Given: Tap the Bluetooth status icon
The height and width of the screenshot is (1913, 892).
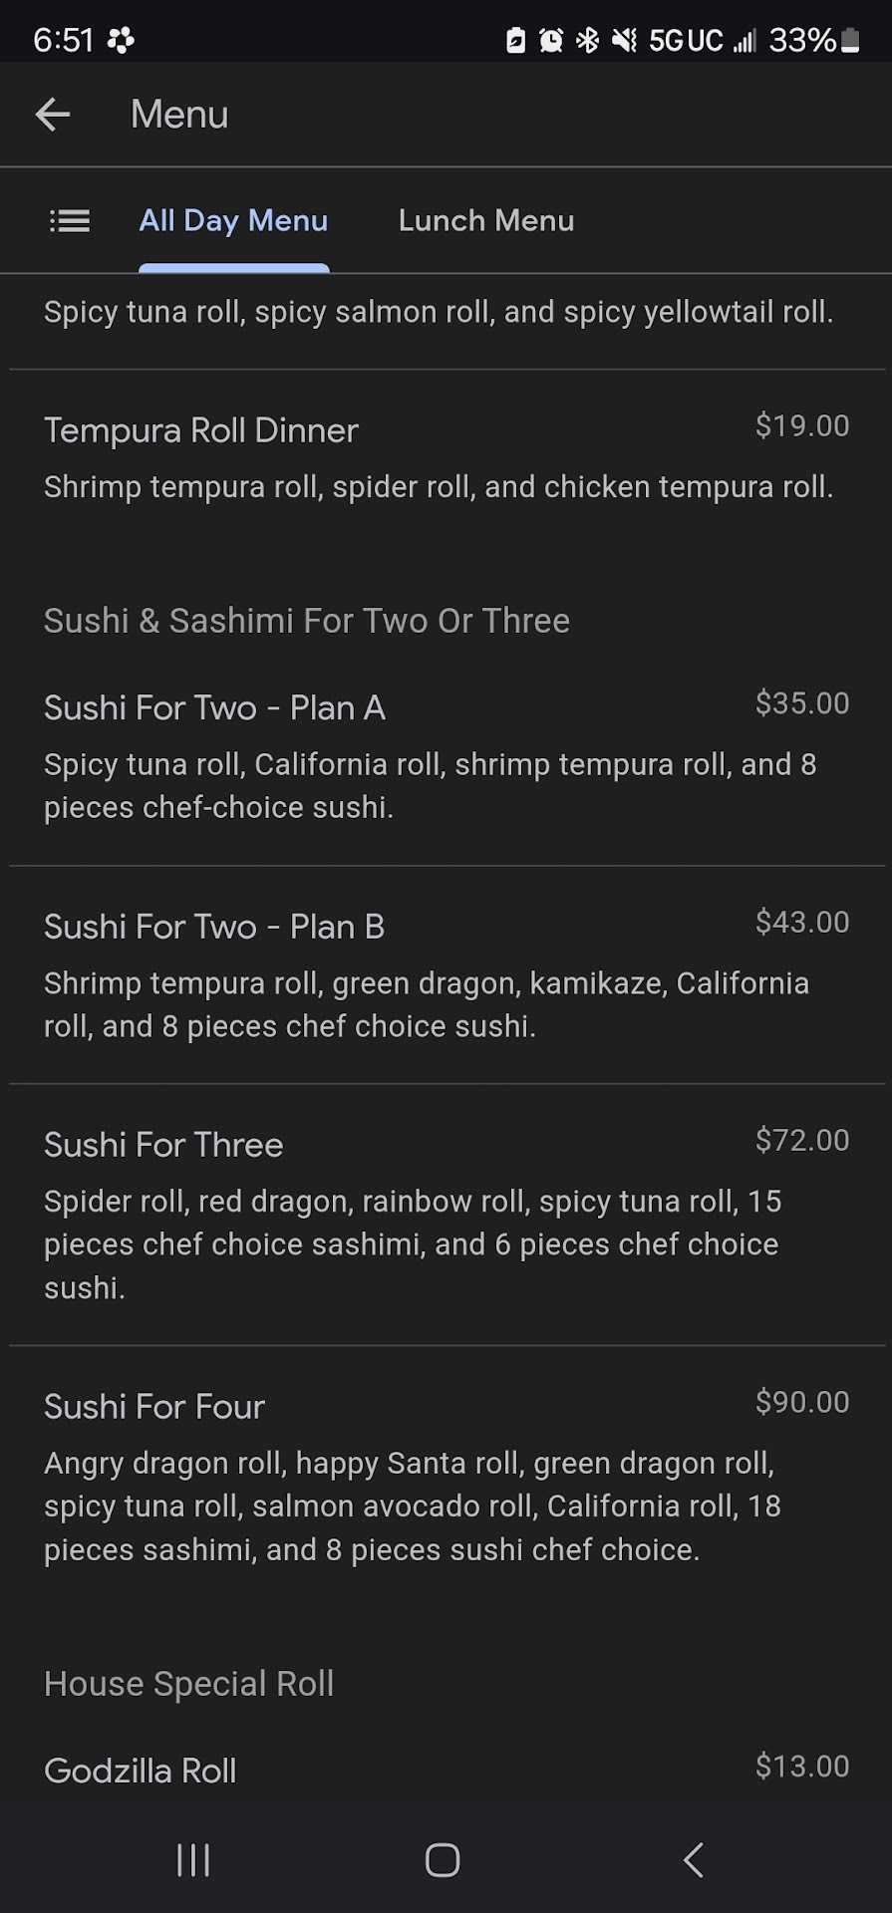Looking at the screenshot, I should [588, 40].
